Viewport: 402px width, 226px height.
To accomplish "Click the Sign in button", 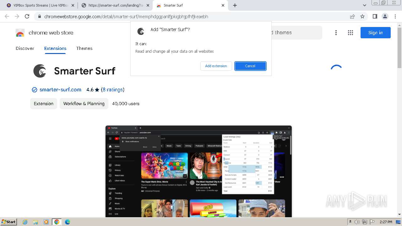I will point(376,33).
